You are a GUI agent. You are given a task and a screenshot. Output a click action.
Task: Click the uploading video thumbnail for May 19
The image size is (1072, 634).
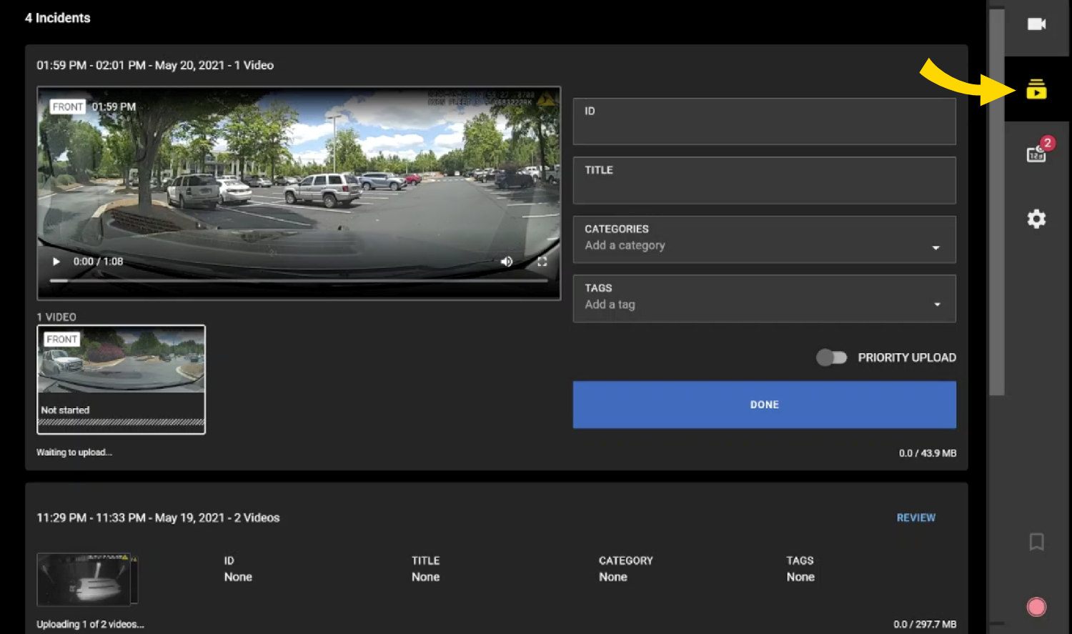coord(86,580)
